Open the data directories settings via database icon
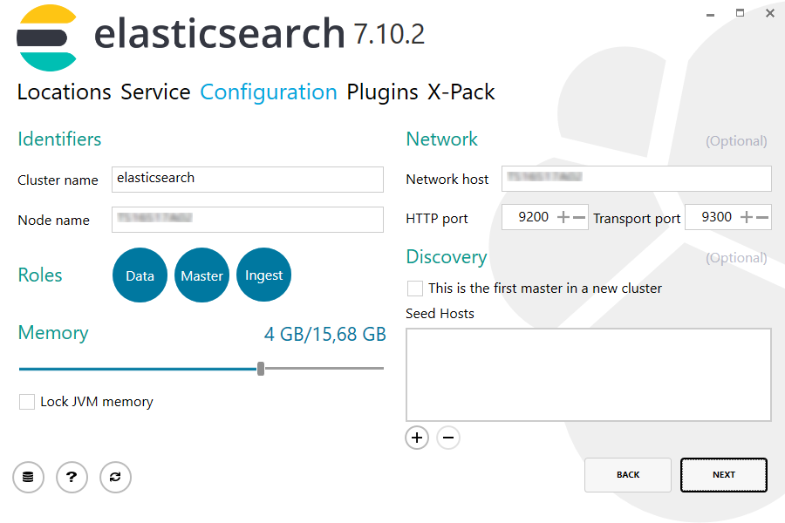 click(28, 477)
